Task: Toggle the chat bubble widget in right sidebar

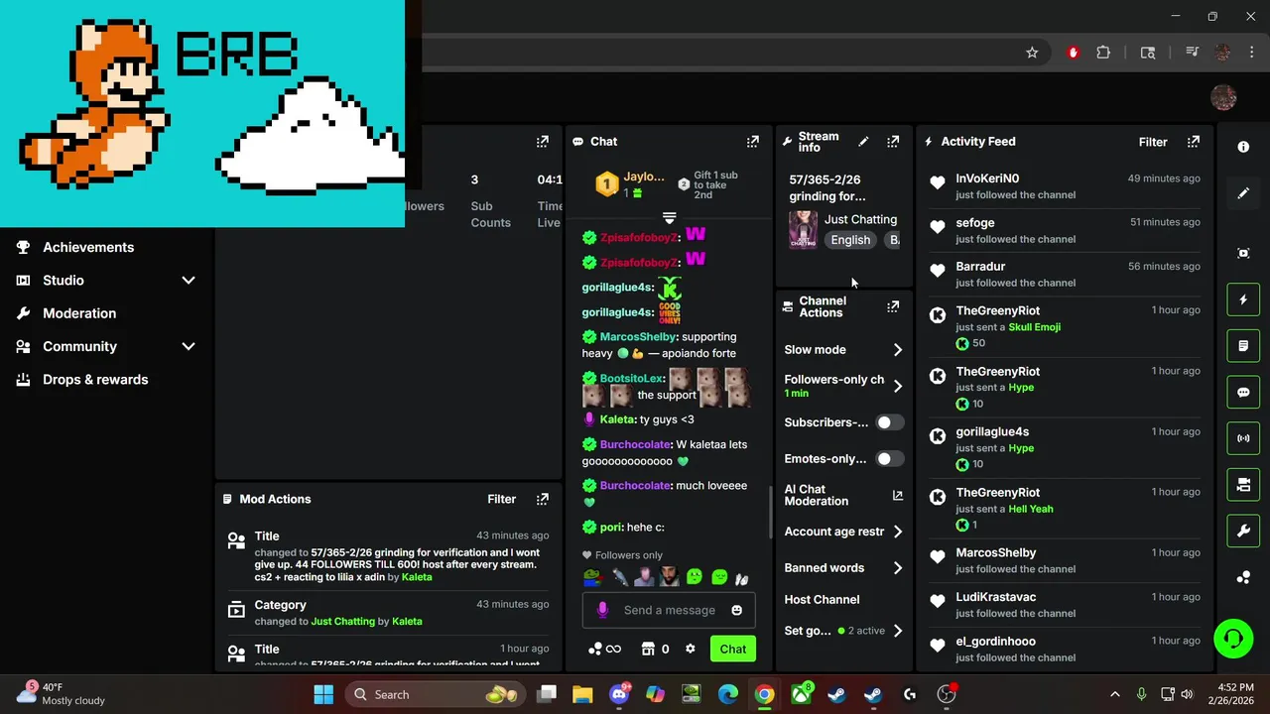Action: [1243, 392]
